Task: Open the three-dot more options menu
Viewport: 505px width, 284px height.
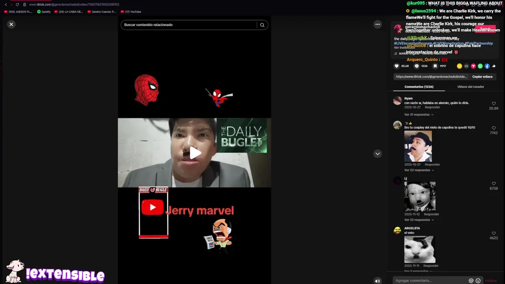Action: coord(378,24)
